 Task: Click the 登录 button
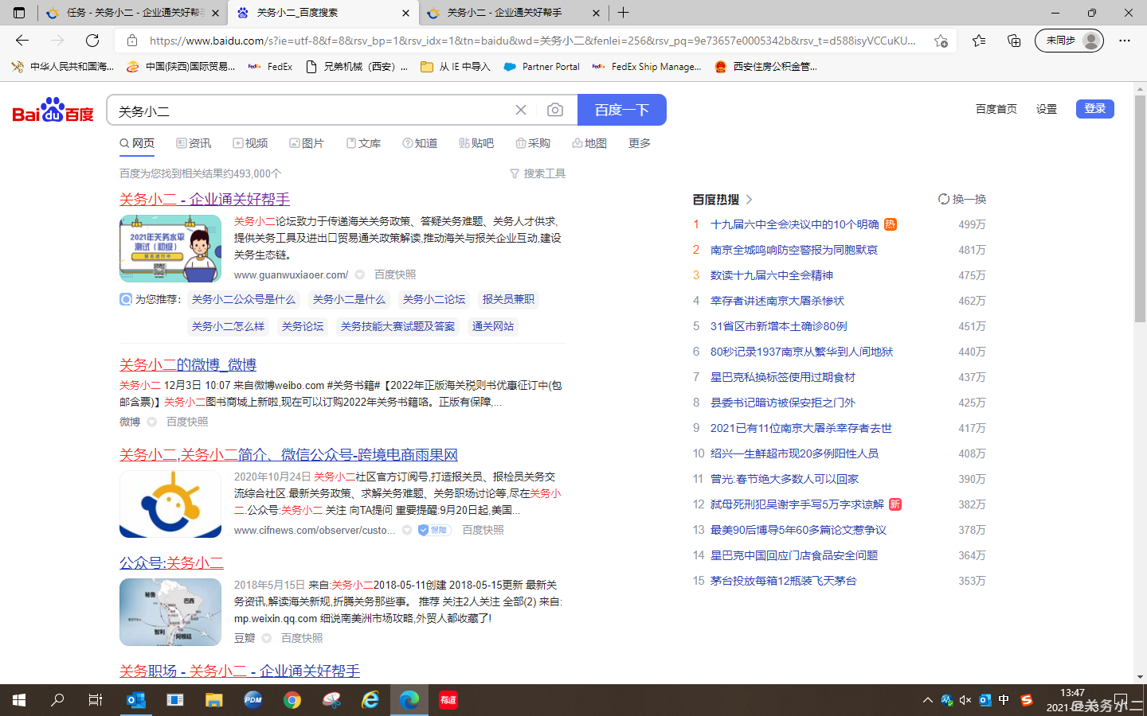(1095, 109)
